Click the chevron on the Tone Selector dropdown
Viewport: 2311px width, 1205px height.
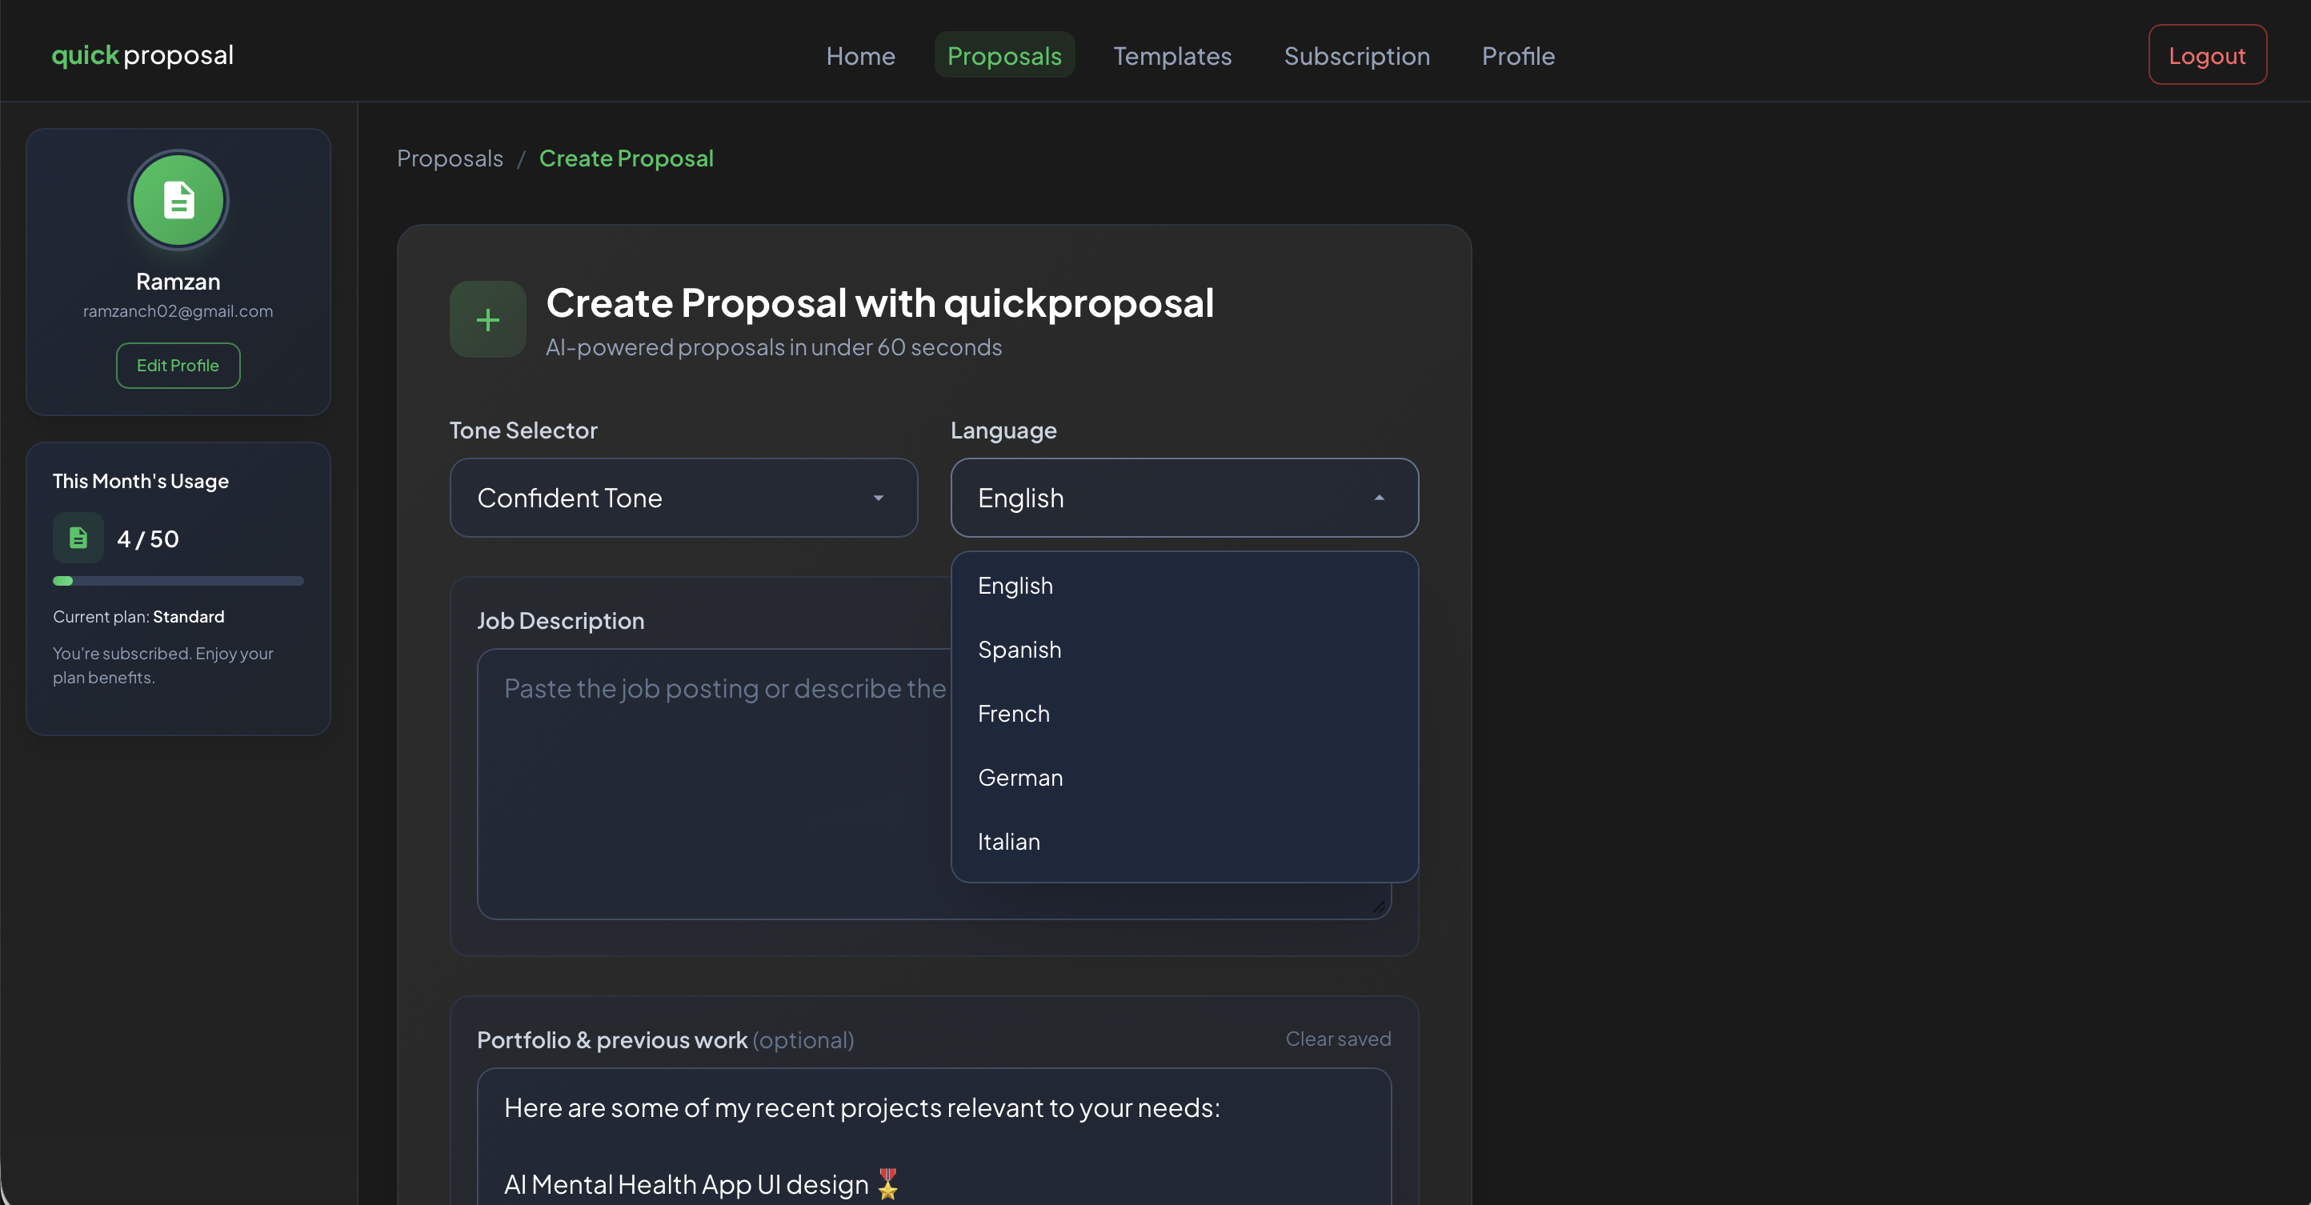coord(879,498)
